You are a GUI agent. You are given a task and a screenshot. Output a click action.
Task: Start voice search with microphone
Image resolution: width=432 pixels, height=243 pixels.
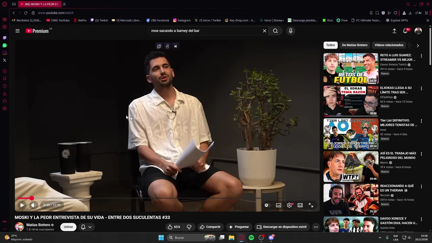pos(291,31)
